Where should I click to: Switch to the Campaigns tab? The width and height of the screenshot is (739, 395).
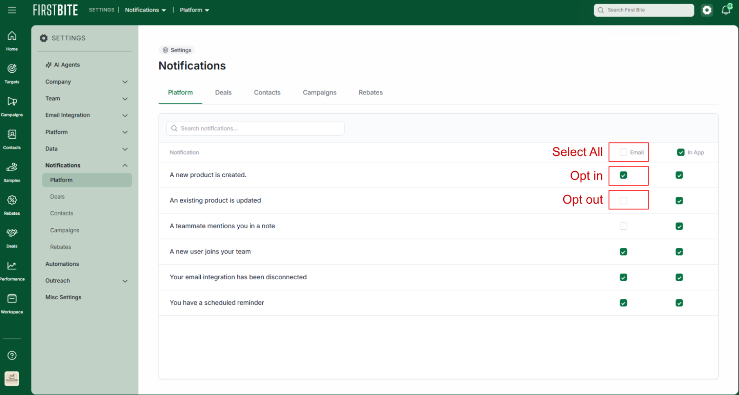(x=320, y=92)
